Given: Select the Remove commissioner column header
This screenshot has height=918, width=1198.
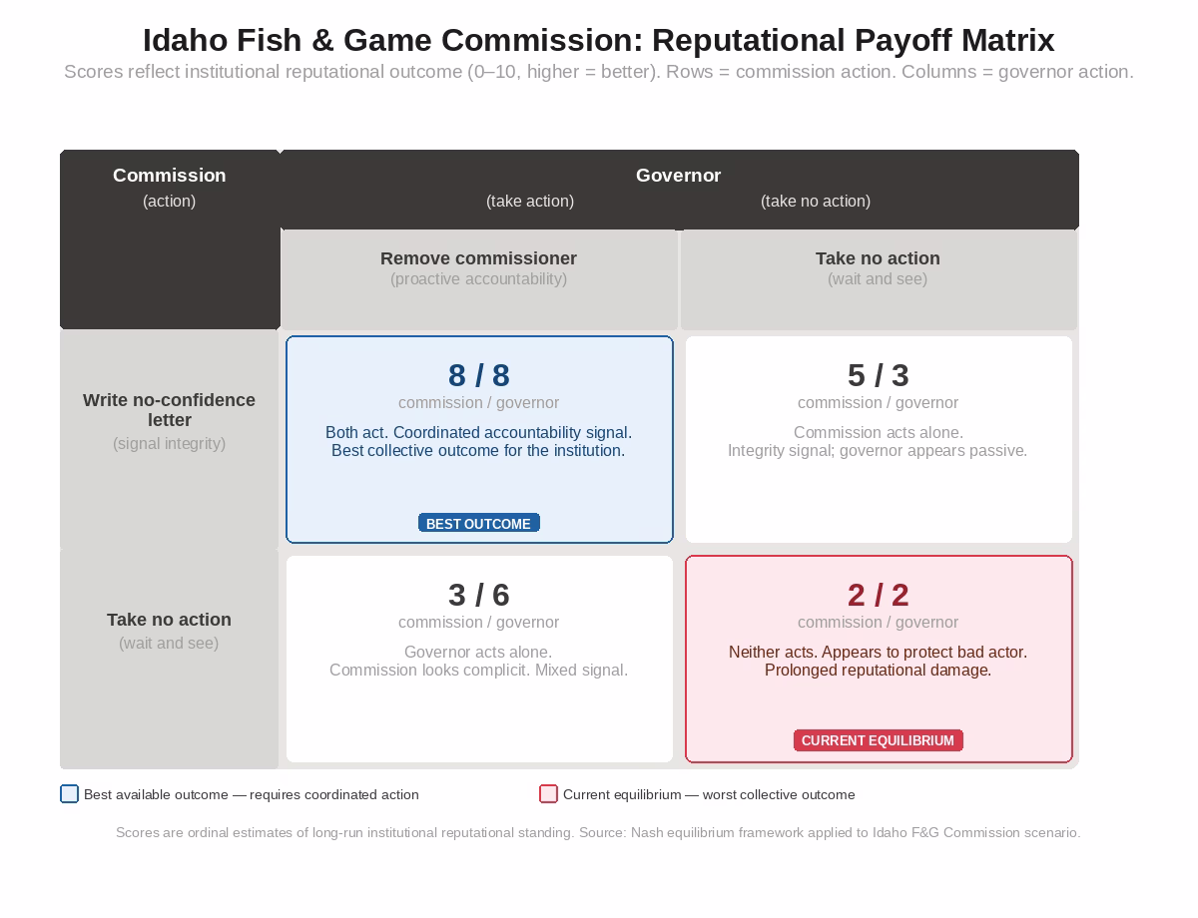Looking at the screenshot, I should click(x=478, y=258).
